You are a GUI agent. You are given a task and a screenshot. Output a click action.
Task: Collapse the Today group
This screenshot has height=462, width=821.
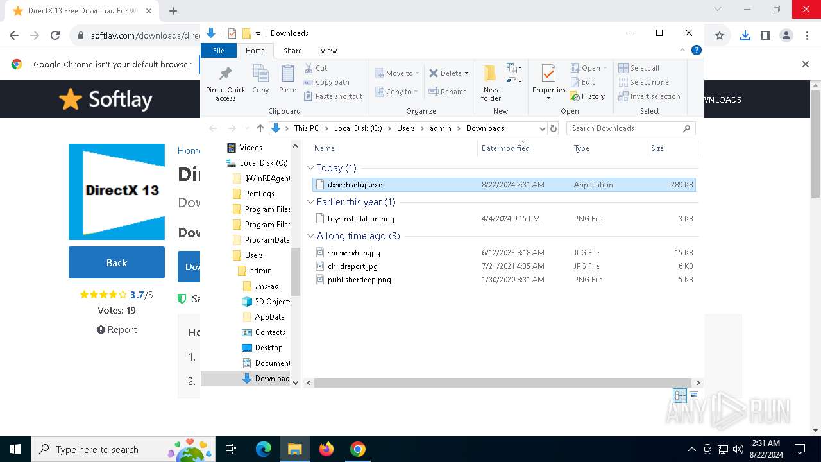[x=310, y=168]
